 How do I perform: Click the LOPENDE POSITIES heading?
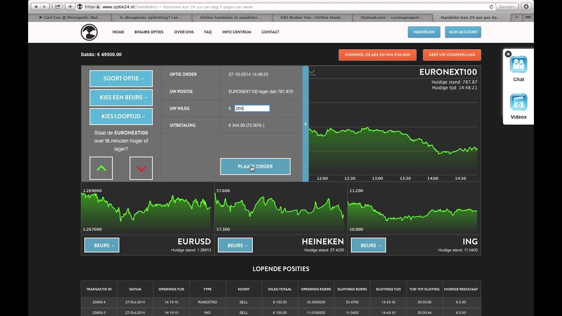(281, 269)
